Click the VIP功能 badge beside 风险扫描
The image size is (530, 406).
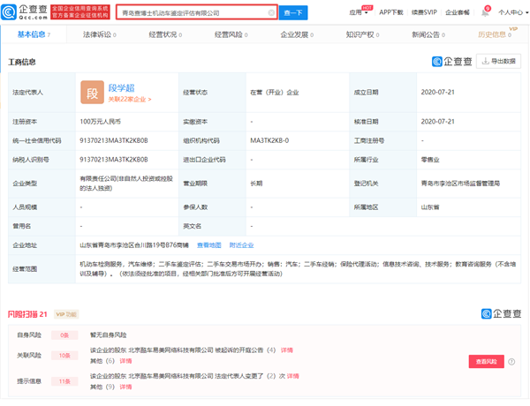[66, 314]
